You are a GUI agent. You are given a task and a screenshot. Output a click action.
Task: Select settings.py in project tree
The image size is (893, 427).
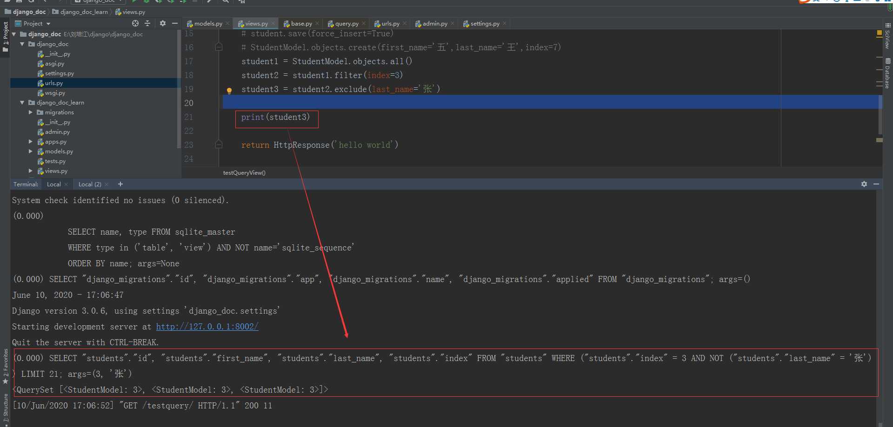pyautogui.click(x=59, y=73)
